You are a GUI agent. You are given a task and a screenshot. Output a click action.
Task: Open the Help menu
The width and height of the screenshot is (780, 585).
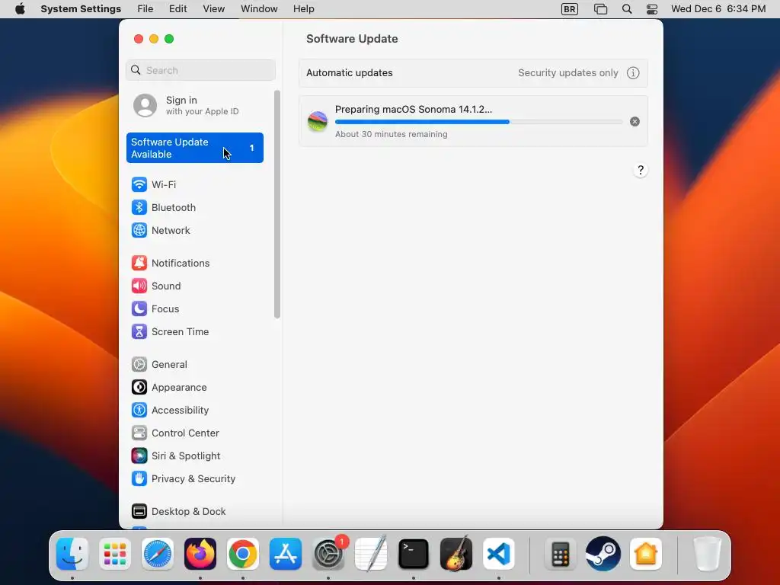point(303,9)
